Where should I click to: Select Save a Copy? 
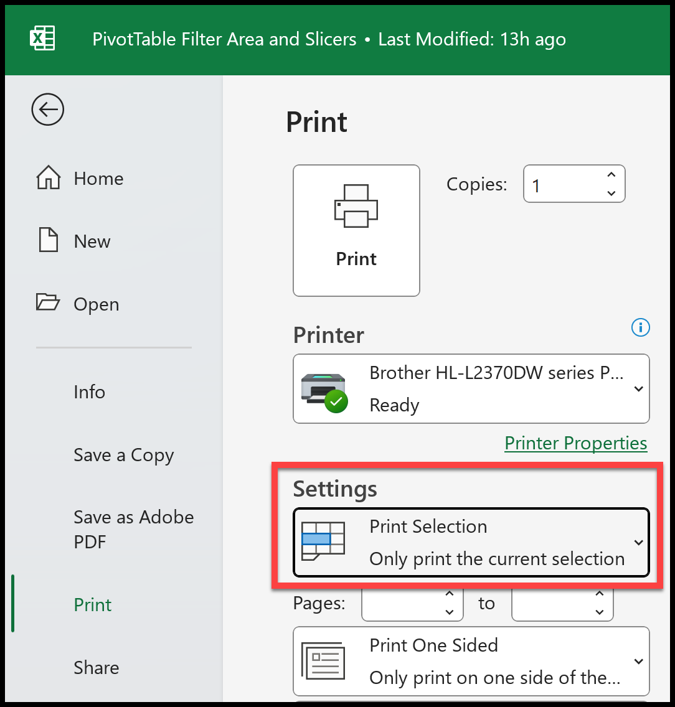[123, 455]
